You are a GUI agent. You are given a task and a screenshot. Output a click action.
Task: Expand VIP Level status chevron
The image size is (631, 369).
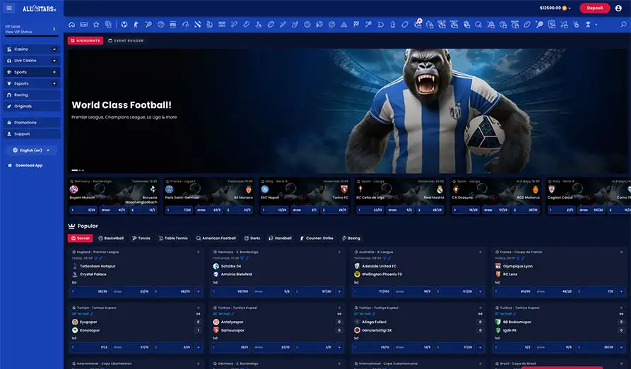tap(54, 29)
